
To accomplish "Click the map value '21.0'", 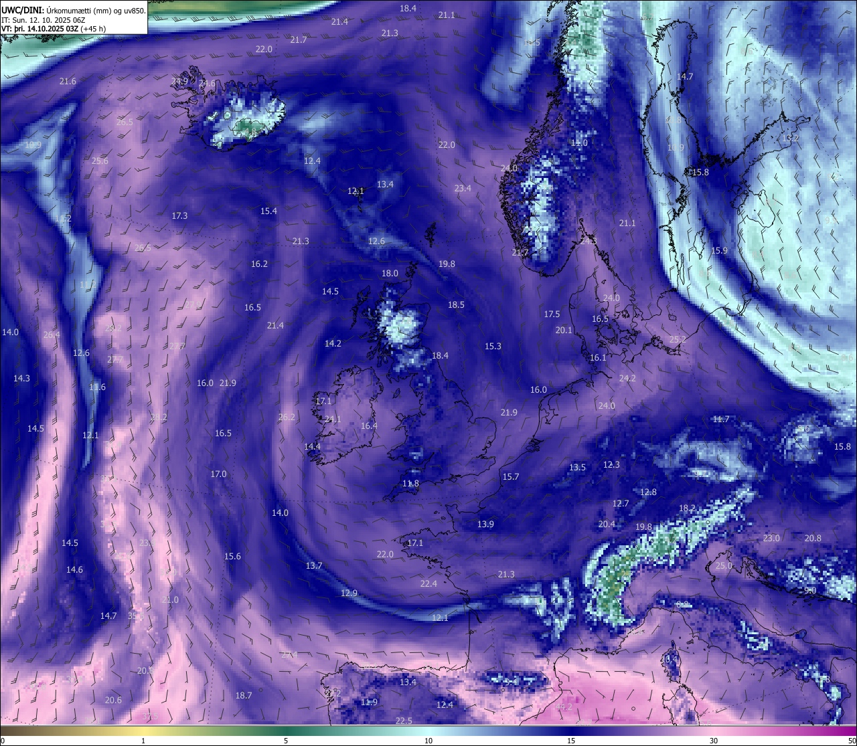I will coord(170,600).
